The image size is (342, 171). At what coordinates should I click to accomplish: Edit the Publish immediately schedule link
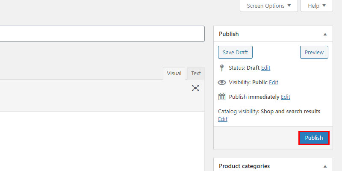286,97
